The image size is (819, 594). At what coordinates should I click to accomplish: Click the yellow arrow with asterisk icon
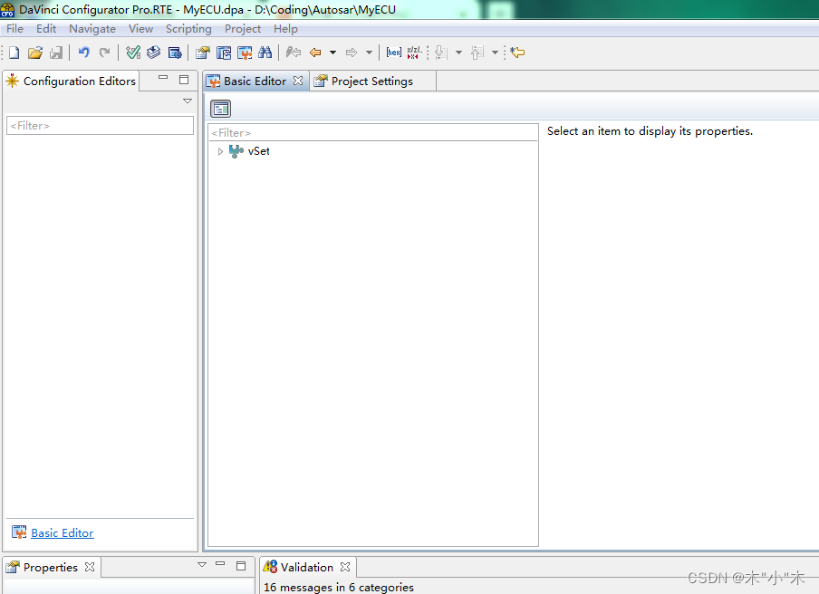517,53
